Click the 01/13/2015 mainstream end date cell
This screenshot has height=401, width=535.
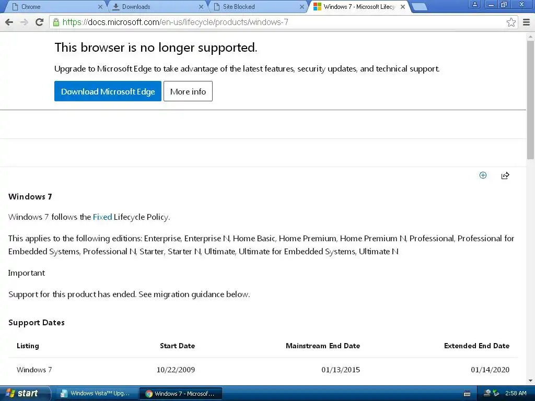341,370
